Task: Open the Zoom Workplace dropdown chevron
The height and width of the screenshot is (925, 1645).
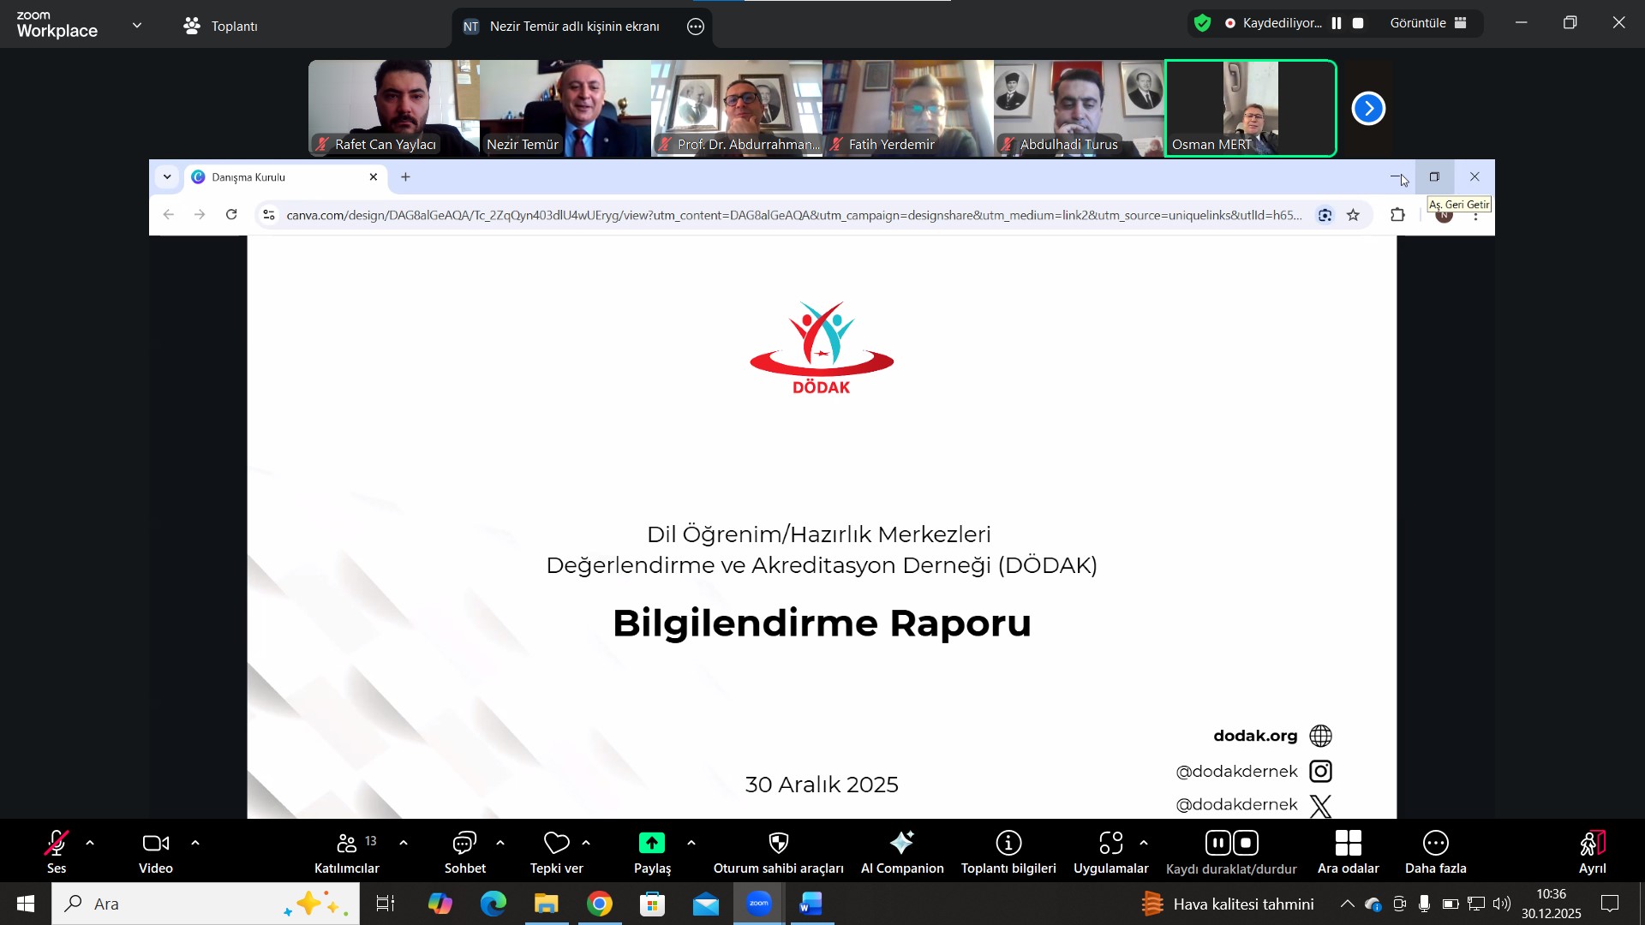Action: tap(137, 26)
